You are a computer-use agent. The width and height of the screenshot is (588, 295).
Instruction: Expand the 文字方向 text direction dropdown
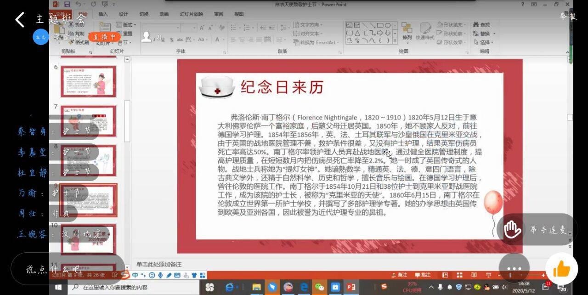point(308,24)
